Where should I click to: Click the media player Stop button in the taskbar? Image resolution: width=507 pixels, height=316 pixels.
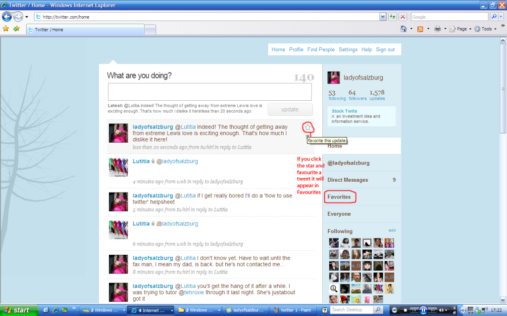pyautogui.click(x=405, y=310)
